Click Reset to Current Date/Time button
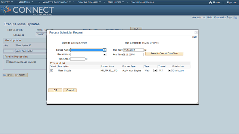 (x=164, y=54)
